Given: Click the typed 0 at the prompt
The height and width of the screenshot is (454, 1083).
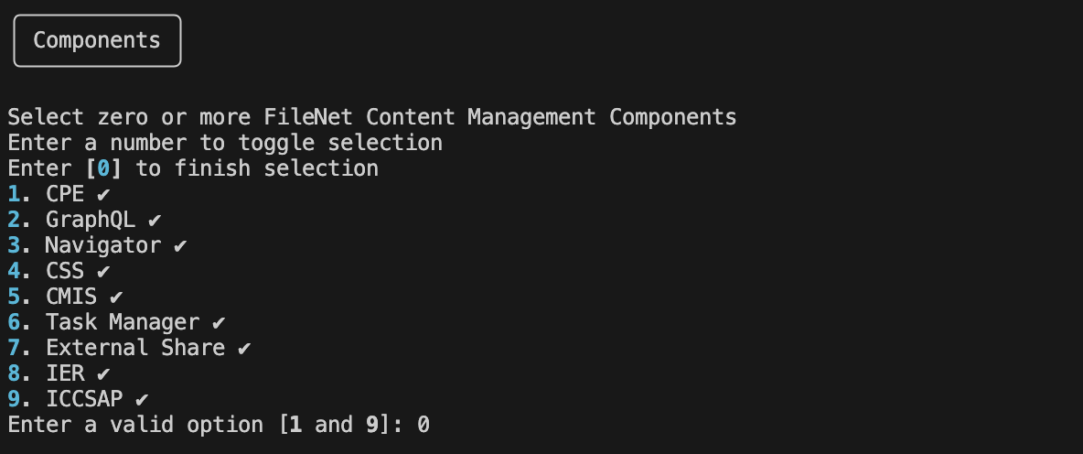Looking at the screenshot, I should pos(424,425).
